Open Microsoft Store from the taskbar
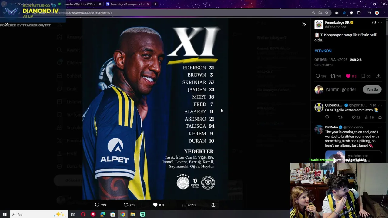Screen dimensions: 388x218 (113, 214)
